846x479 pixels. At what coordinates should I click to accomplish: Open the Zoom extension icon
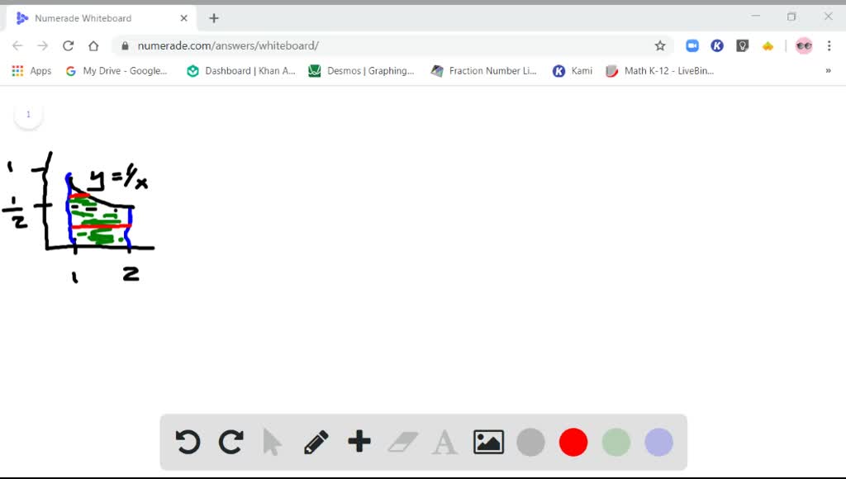tap(692, 45)
